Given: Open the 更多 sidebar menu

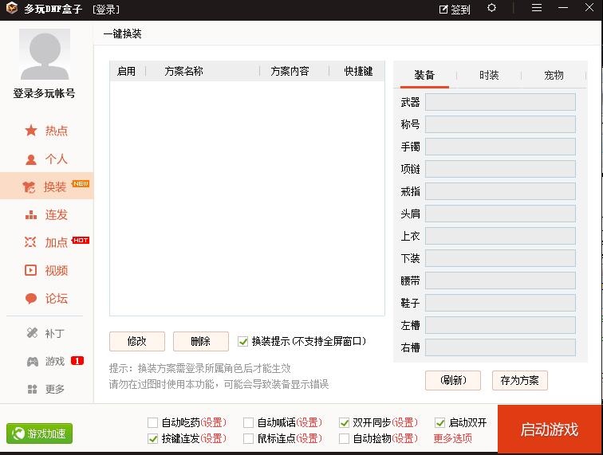Looking at the screenshot, I should (x=32, y=390).
